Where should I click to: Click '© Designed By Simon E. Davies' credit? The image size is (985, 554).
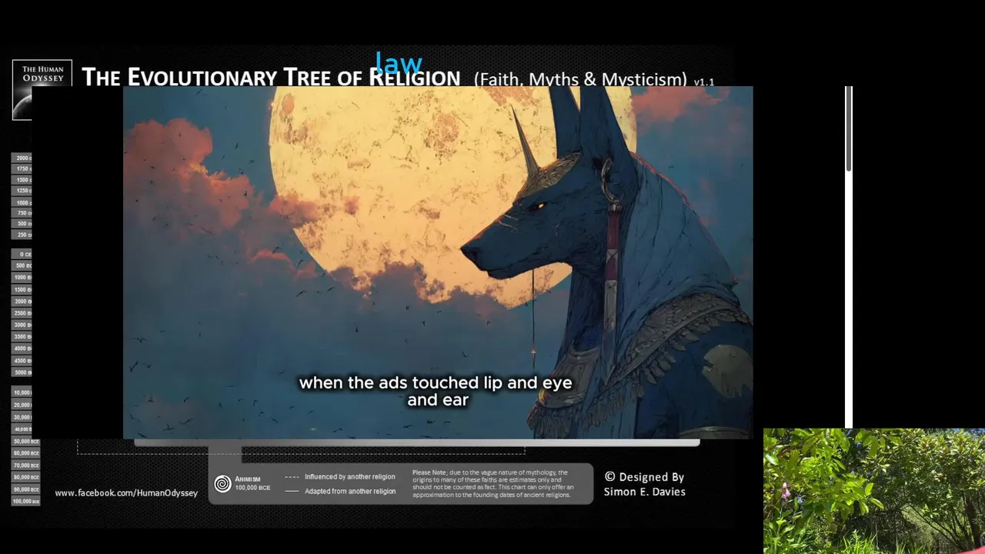644,484
